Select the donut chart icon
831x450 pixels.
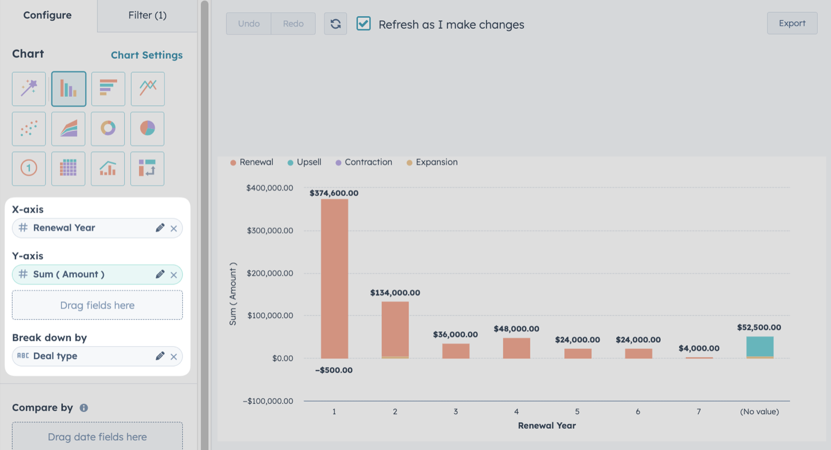point(108,128)
